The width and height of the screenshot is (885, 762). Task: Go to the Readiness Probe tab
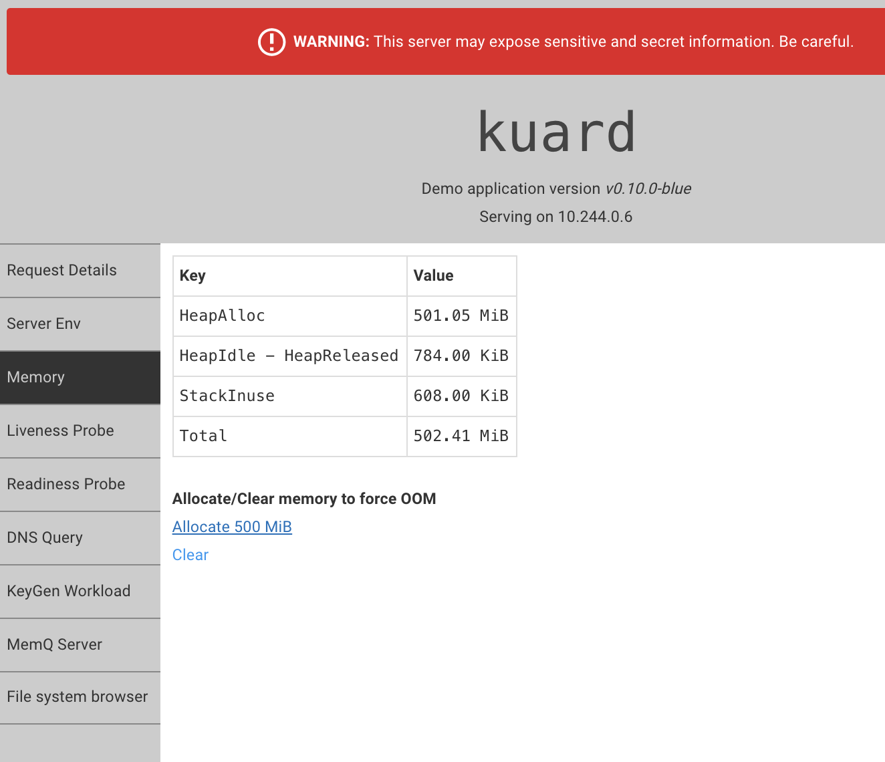(x=80, y=485)
